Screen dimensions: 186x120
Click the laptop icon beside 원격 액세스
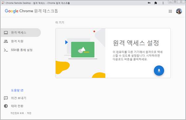[6, 33]
